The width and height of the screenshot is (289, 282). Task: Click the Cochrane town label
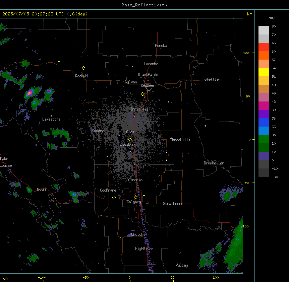click(x=108, y=190)
